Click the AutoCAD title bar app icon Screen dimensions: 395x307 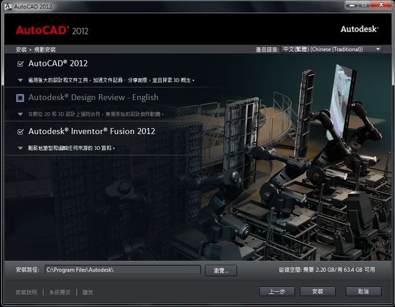click(x=8, y=6)
